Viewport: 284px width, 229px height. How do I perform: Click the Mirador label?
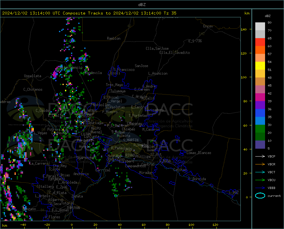145,173
